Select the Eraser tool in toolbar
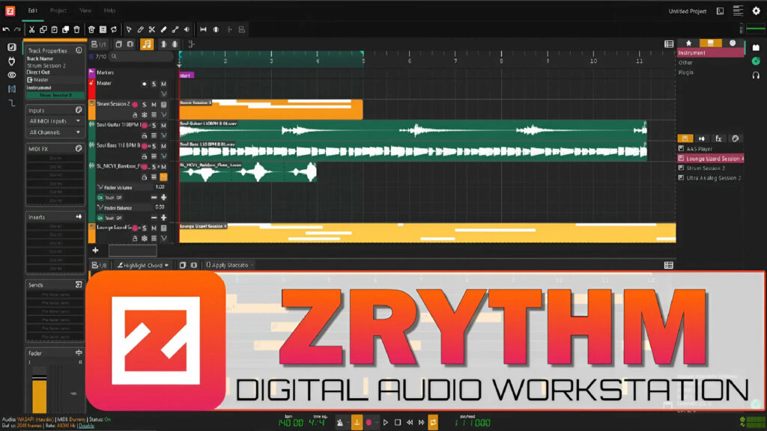The height and width of the screenshot is (431, 767). click(163, 29)
